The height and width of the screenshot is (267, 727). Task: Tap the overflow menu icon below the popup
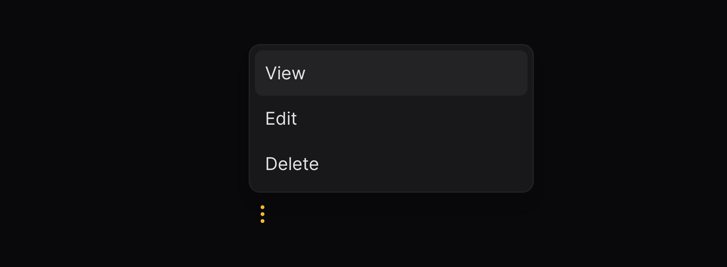263,214
